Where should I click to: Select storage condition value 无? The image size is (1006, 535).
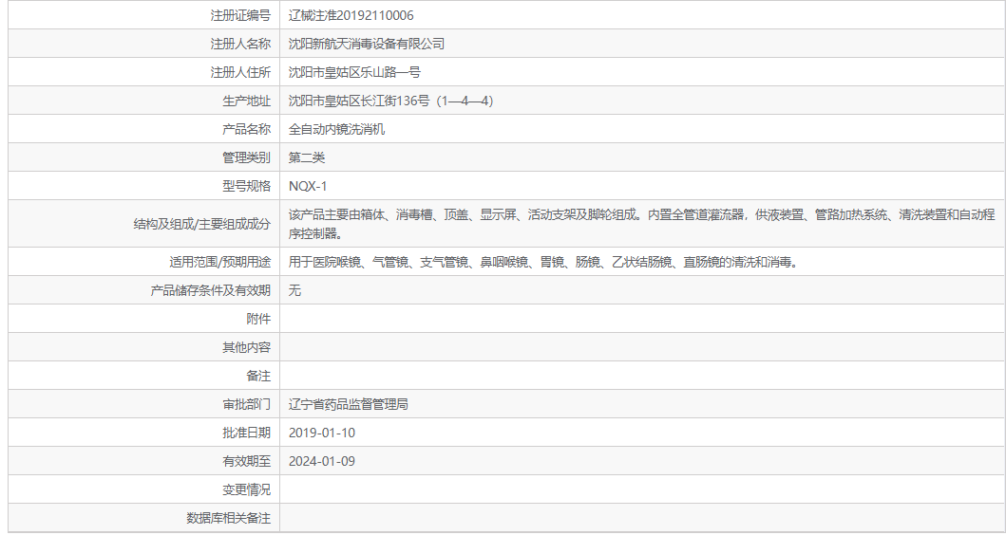tap(294, 290)
